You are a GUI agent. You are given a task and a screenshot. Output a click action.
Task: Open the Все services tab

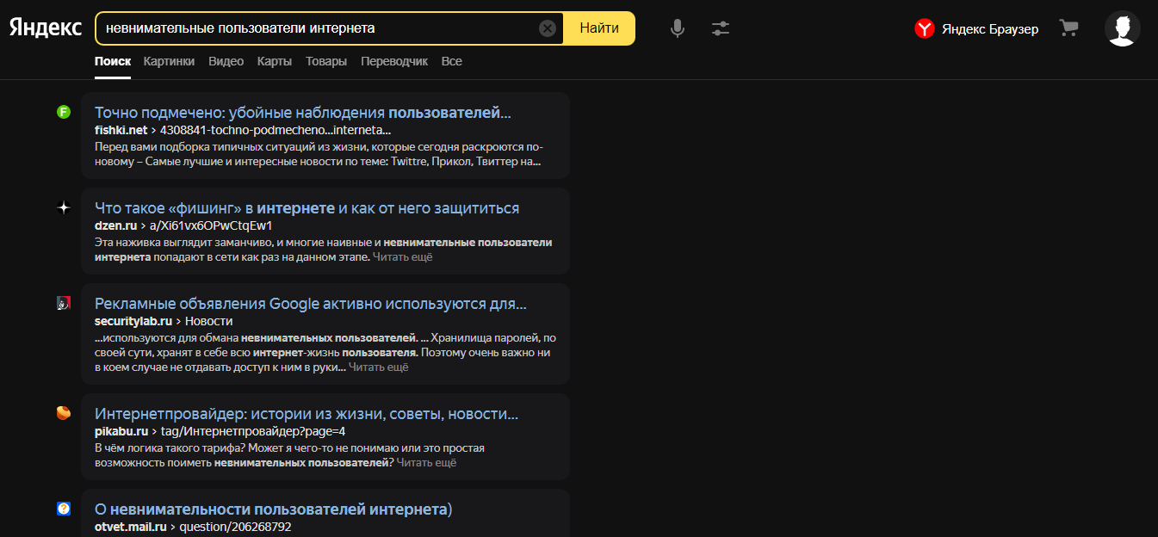[452, 61]
